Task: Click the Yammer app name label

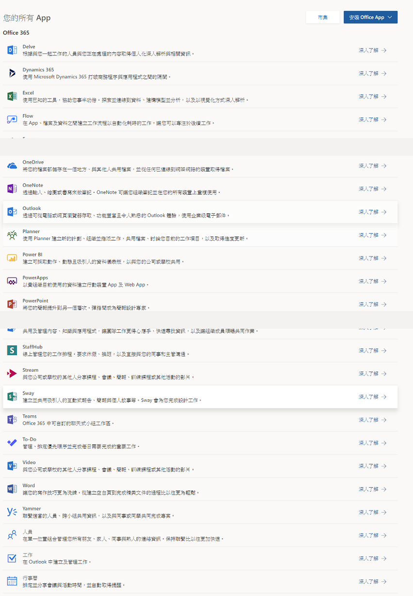Action: pyautogui.click(x=32, y=509)
